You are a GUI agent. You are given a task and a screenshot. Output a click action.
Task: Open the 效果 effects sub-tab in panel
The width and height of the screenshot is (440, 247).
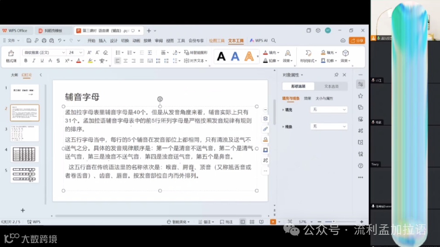pyautogui.click(x=307, y=98)
